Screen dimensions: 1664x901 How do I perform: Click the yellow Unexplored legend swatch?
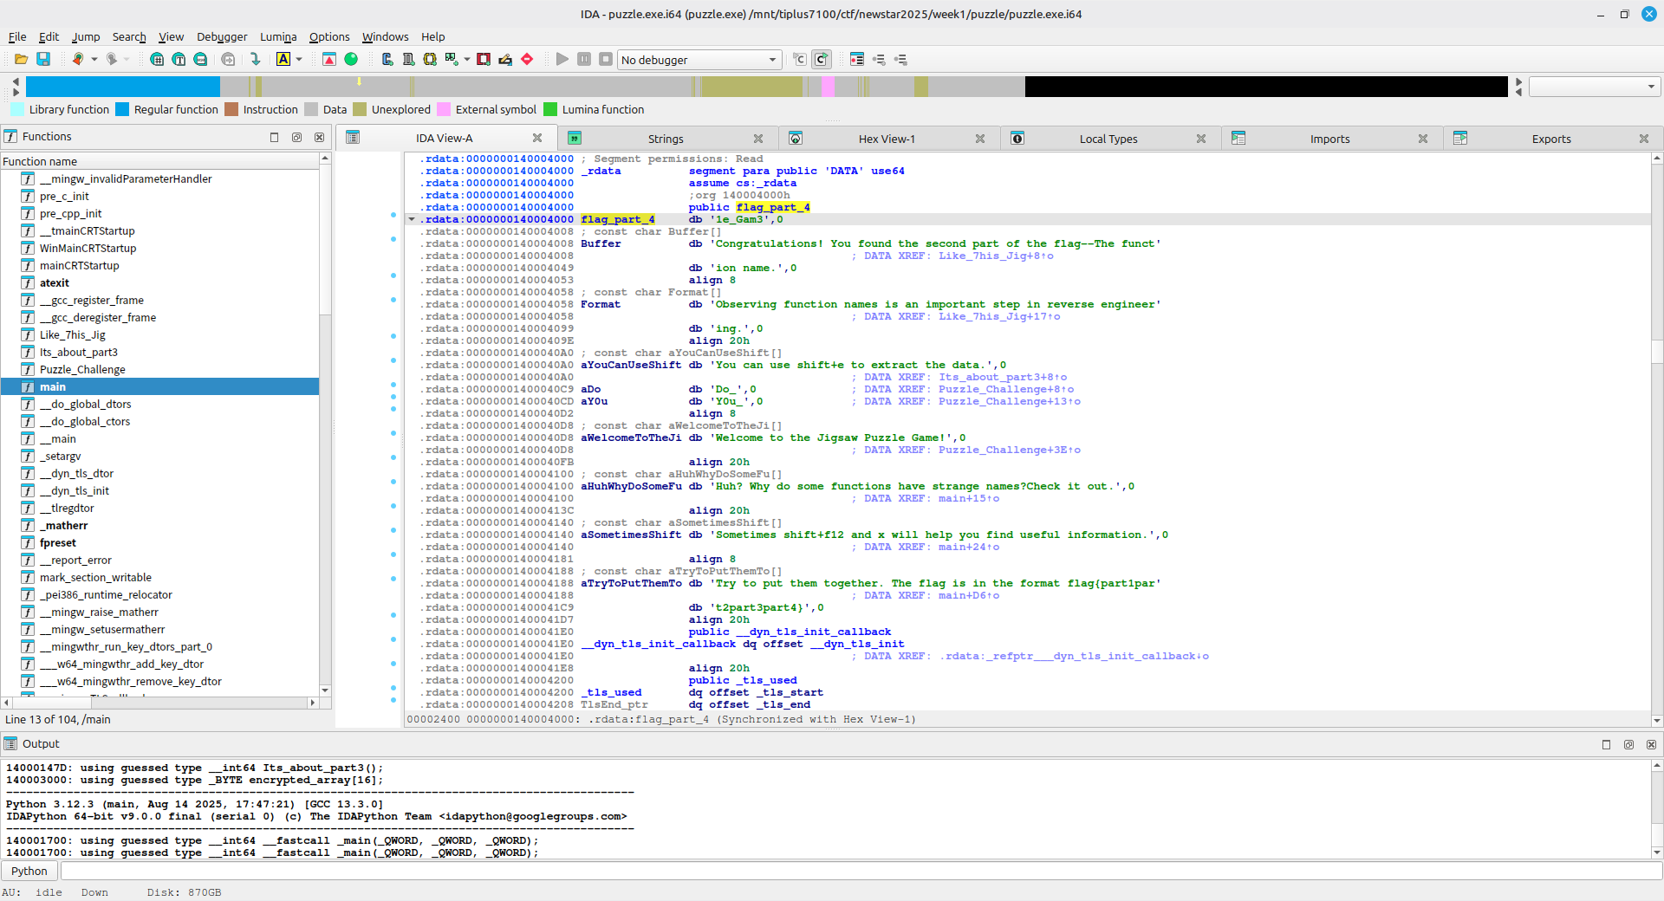coord(360,109)
